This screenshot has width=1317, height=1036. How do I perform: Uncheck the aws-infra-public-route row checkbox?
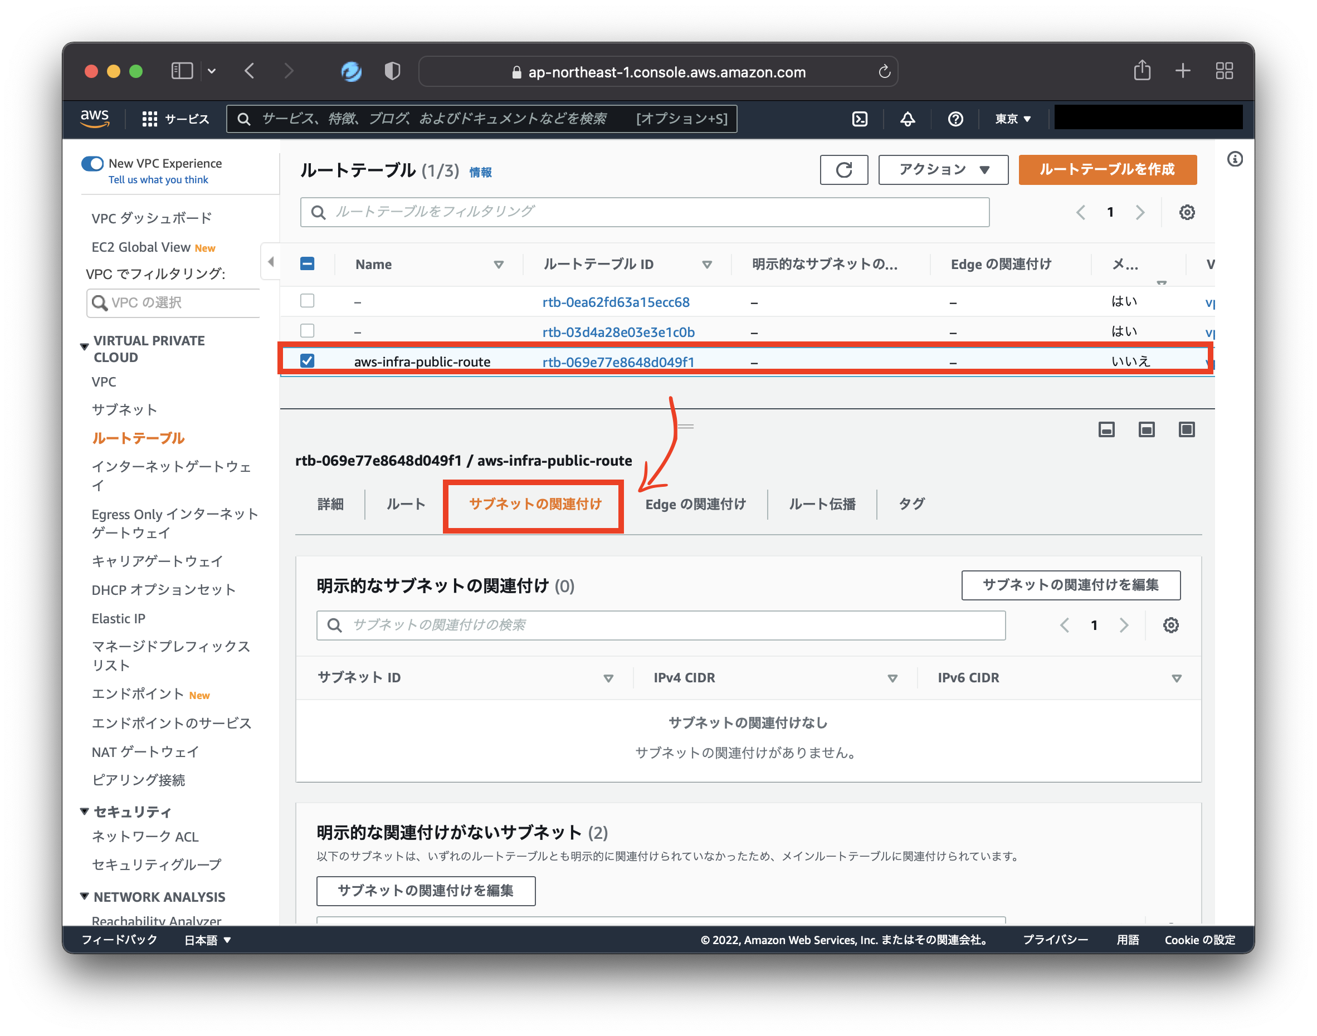[x=308, y=361]
